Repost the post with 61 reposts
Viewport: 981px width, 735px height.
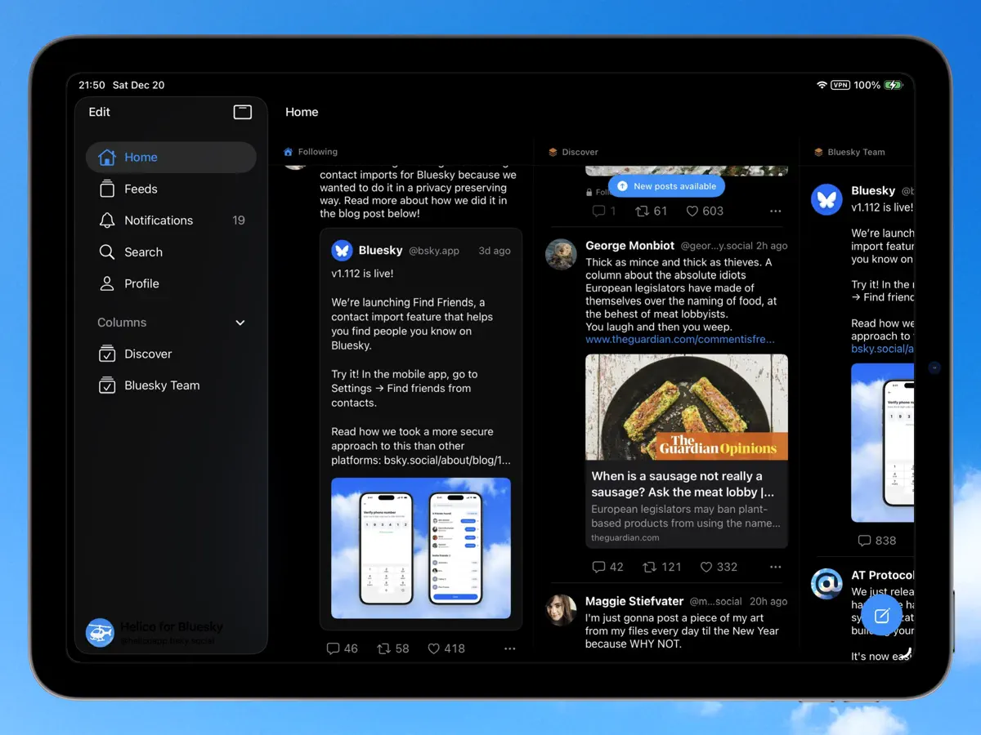point(652,211)
